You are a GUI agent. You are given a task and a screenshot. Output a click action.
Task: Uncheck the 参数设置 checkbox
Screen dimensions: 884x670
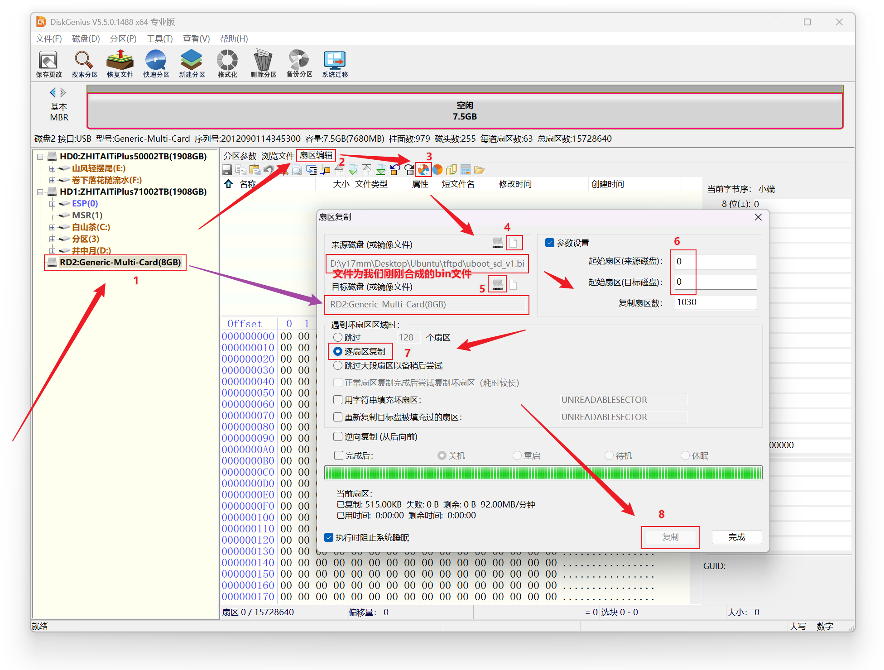click(x=550, y=243)
